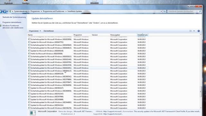Click the Forward navigation arrow
Image resolution: width=206 pixels, height=116 pixels.
tap(5, 12)
